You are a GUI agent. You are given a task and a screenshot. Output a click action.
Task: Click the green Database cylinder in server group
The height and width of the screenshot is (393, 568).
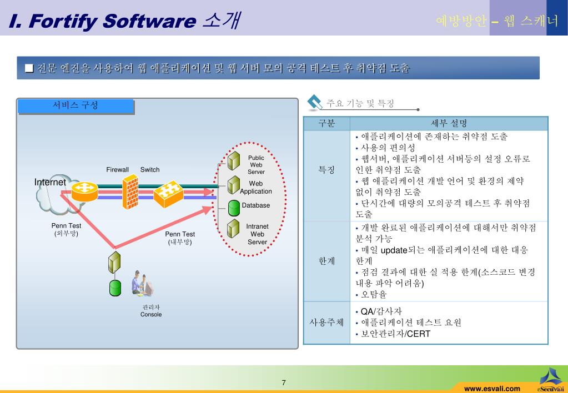tap(234, 208)
